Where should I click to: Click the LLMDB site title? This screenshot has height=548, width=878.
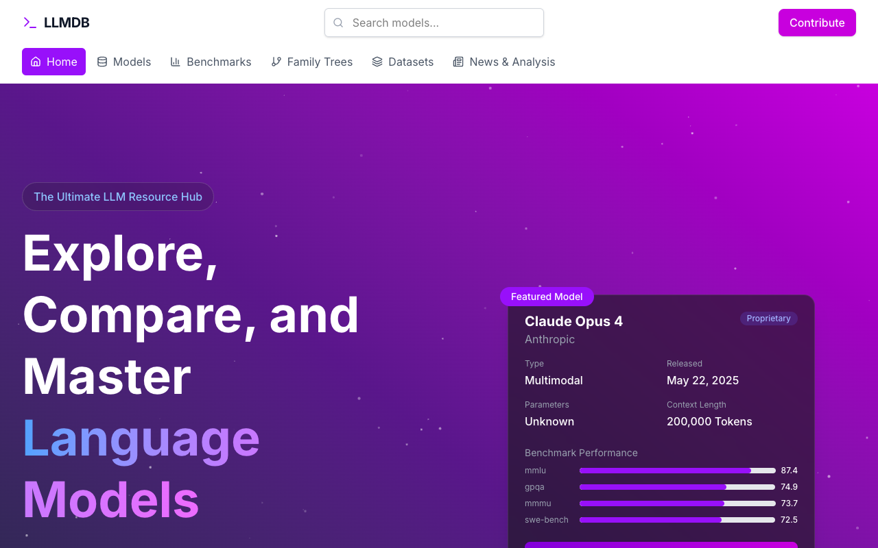pyautogui.click(x=67, y=23)
